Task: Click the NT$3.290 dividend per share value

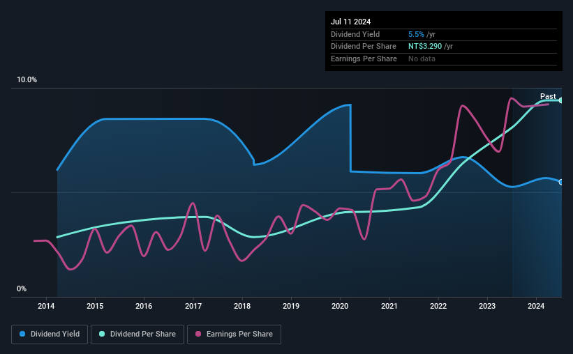Action: [425, 47]
